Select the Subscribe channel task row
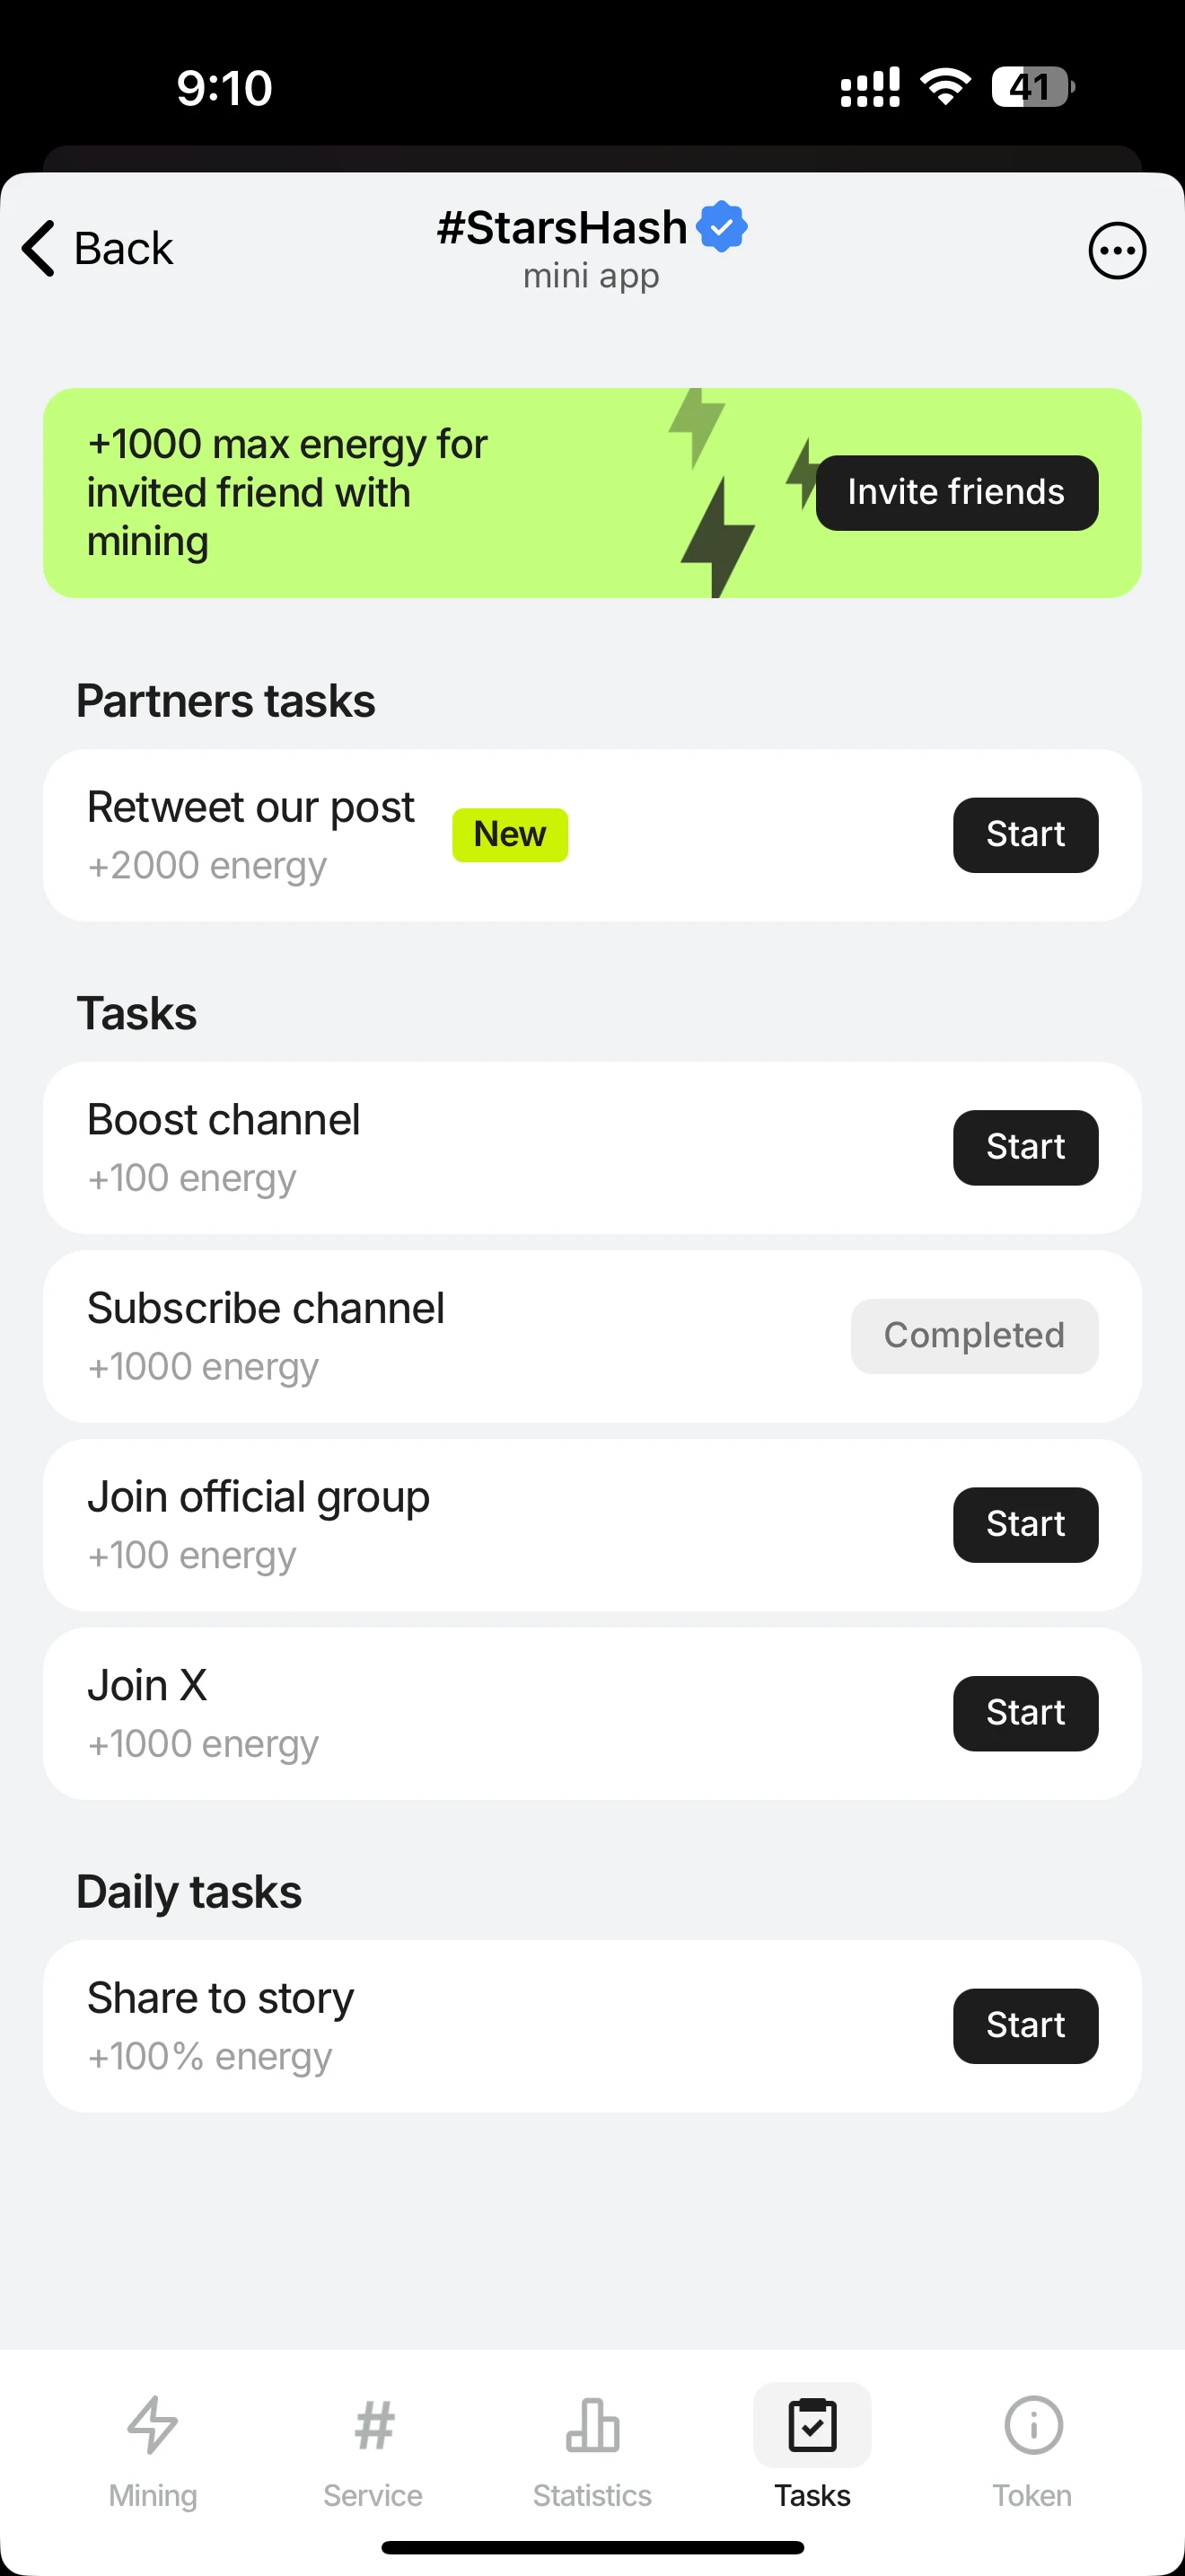 592,1336
